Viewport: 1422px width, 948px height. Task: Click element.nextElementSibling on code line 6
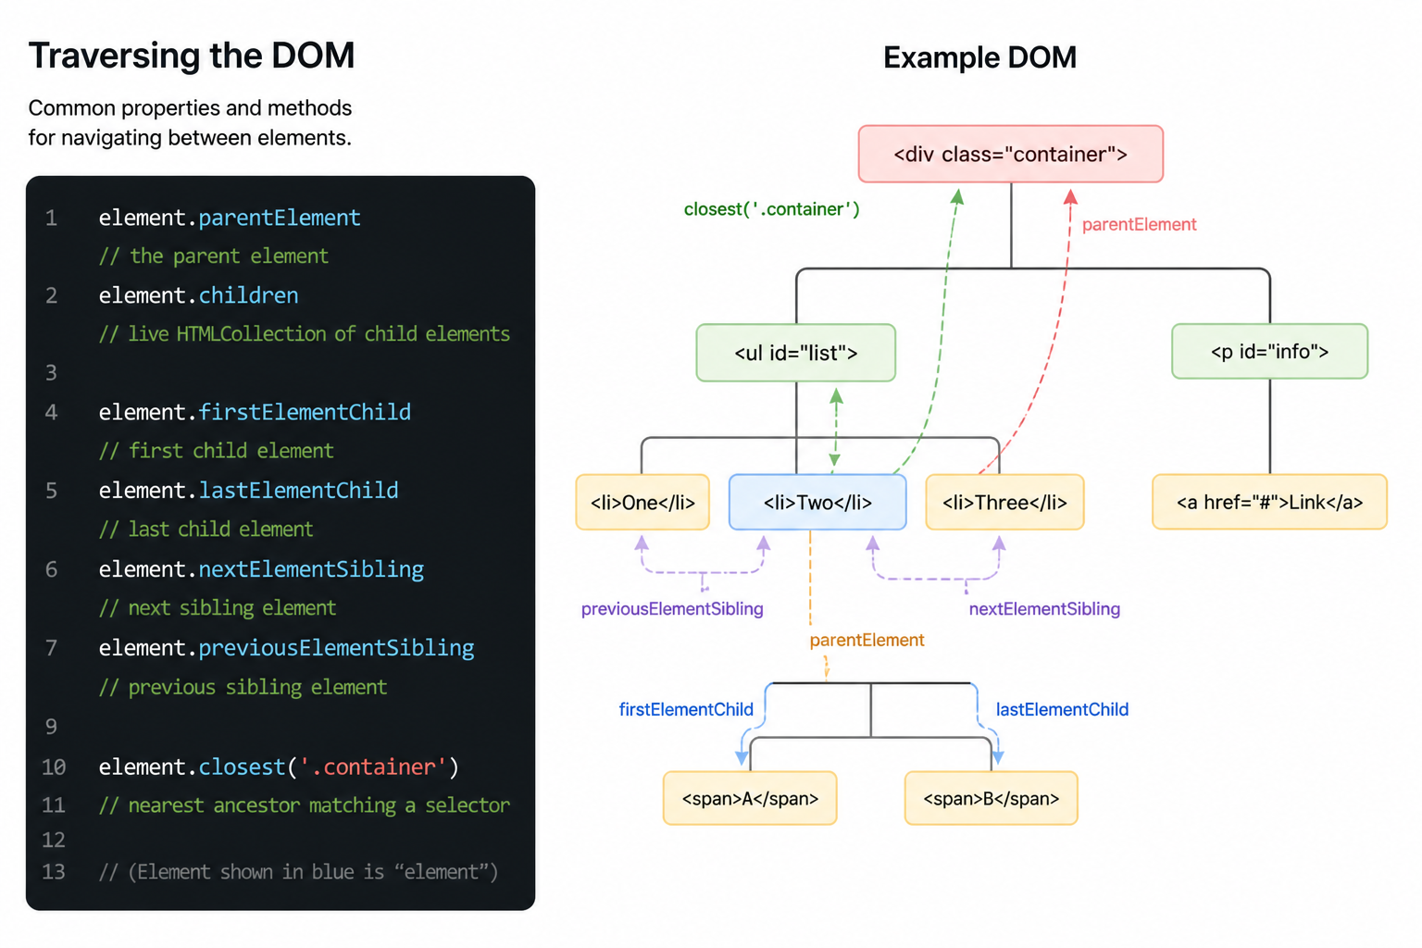261,568
